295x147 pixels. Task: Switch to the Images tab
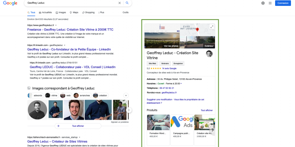coord(61,12)
